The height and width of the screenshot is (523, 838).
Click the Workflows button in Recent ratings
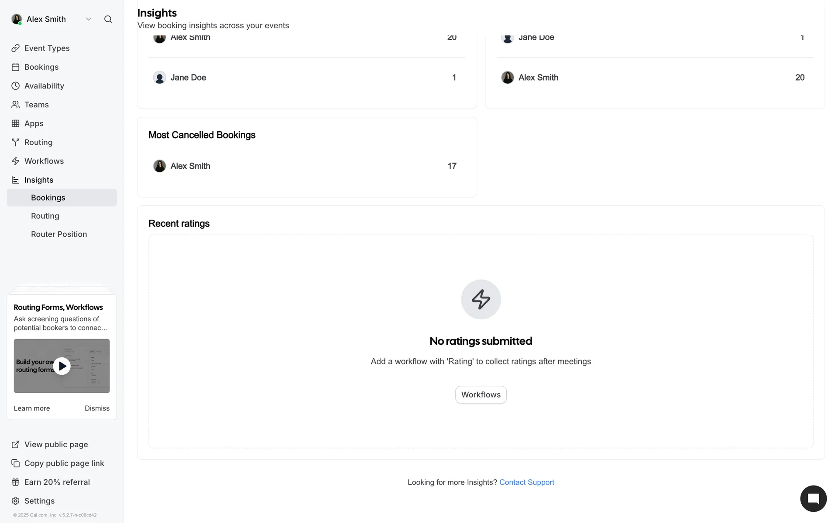(x=481, y=394)
